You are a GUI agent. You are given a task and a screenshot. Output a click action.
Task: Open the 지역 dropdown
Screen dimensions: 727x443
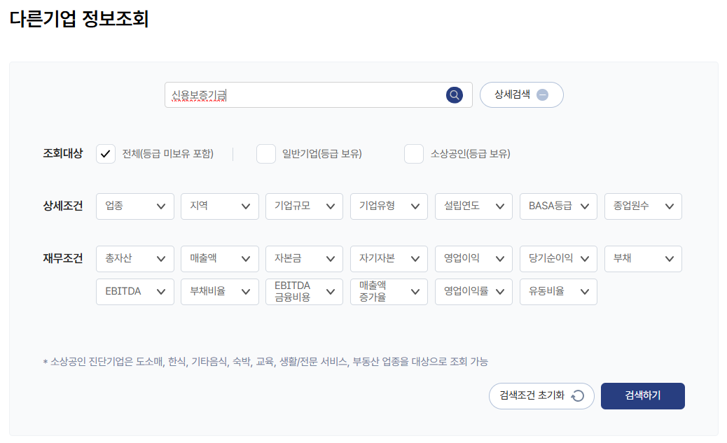pos(219,206)
